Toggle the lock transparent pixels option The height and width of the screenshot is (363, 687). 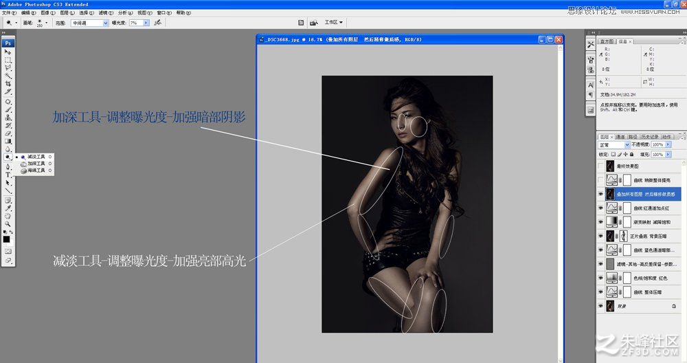coord(613,154)
